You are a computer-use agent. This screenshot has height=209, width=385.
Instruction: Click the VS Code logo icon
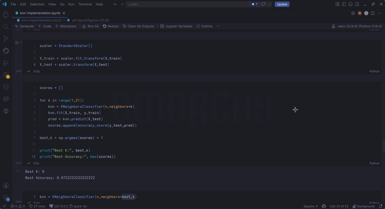click(4, 4)
